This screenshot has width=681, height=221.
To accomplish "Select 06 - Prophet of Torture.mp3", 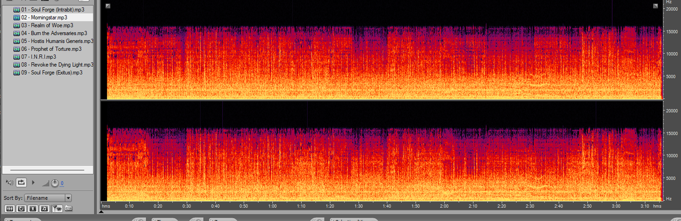I will click(53, 49).
